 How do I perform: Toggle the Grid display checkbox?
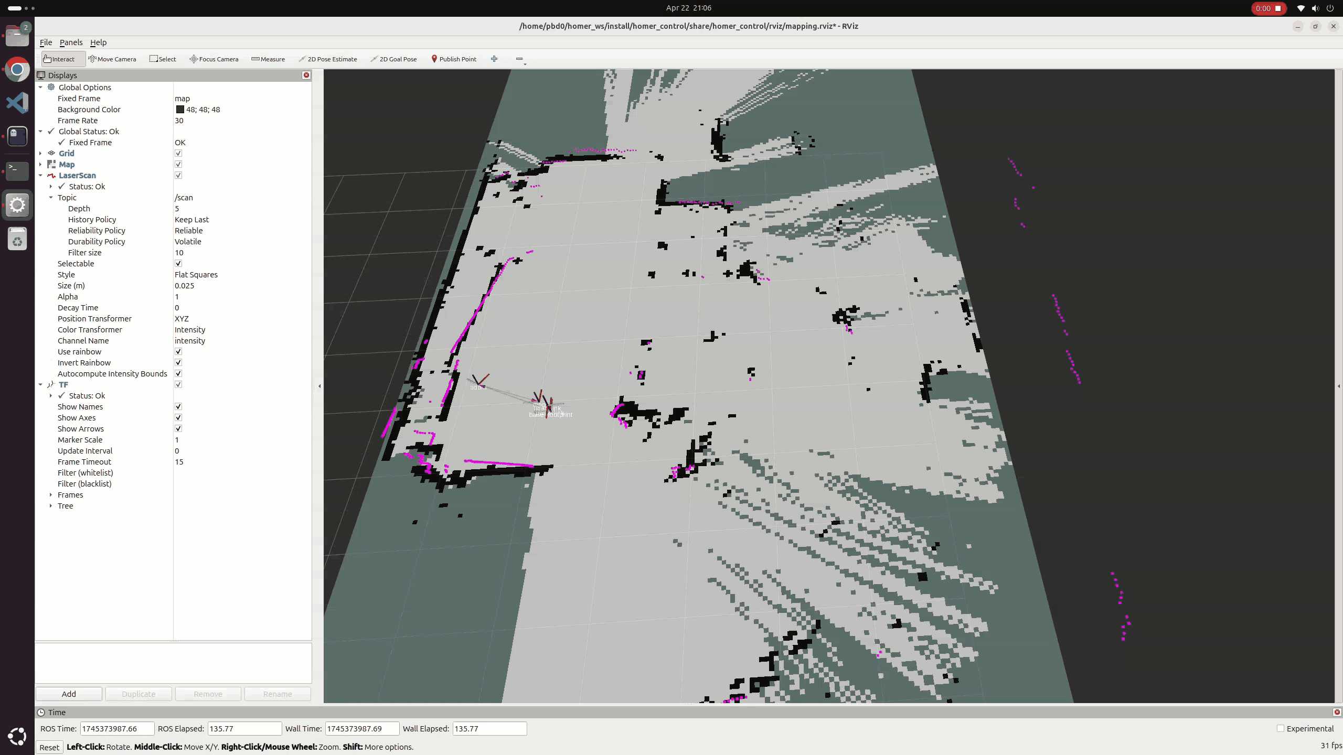click(178, 153)
